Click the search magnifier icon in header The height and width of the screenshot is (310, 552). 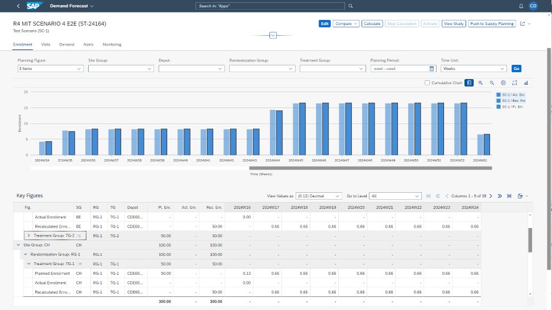351,6
